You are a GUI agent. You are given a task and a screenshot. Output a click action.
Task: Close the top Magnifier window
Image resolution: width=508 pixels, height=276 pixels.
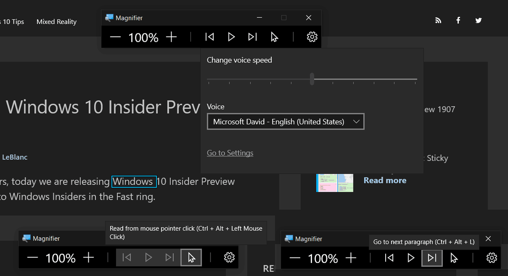tap(309, 18)
